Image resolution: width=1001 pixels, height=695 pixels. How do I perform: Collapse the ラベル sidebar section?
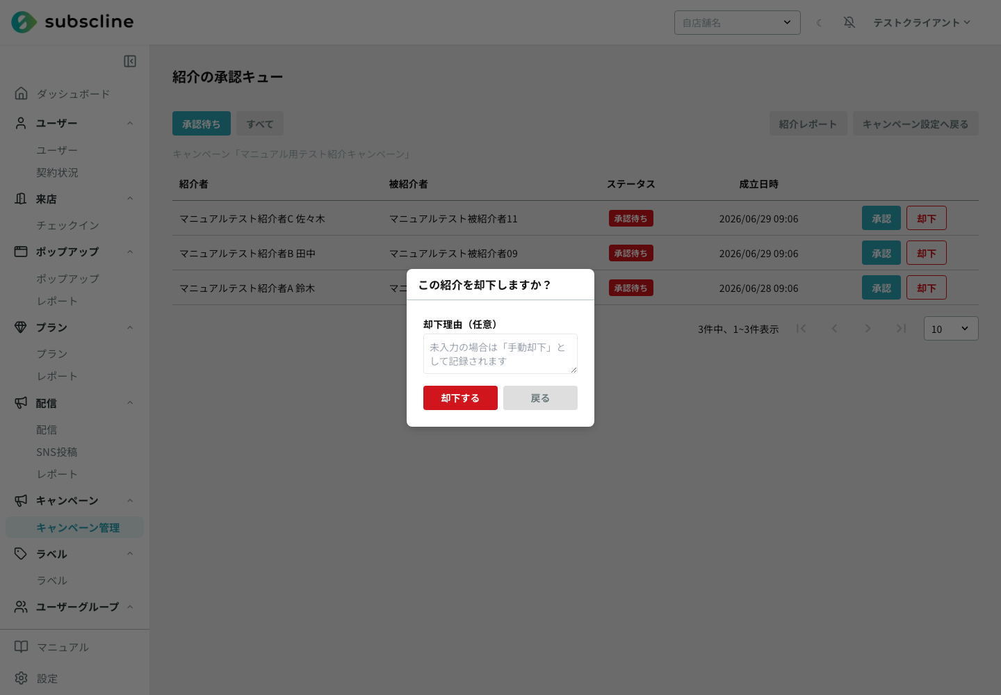point(130,554)
